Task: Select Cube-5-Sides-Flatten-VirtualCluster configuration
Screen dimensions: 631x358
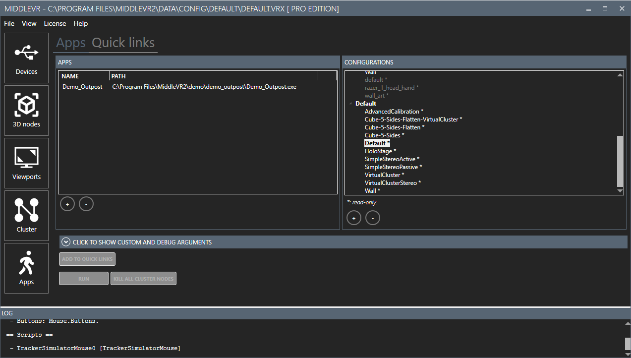Action: point(413,119)
